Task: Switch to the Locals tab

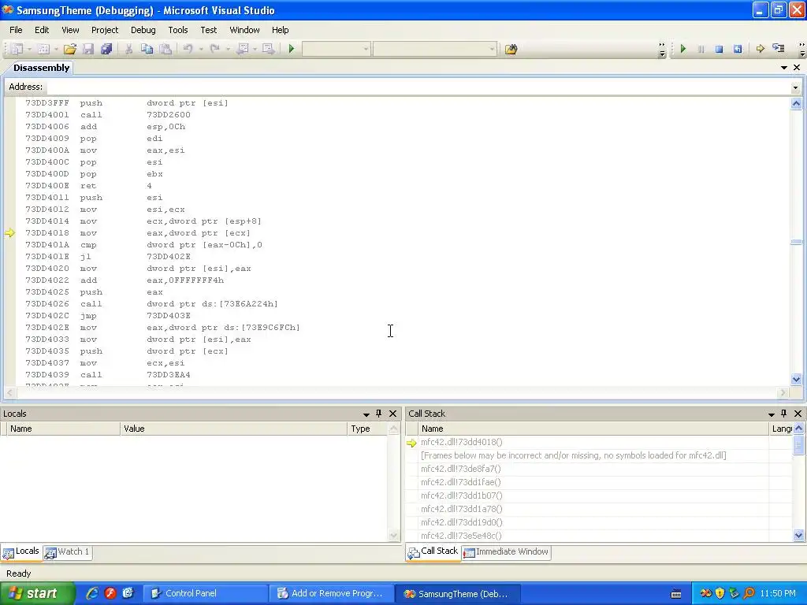Action: (x=21, y=551)
